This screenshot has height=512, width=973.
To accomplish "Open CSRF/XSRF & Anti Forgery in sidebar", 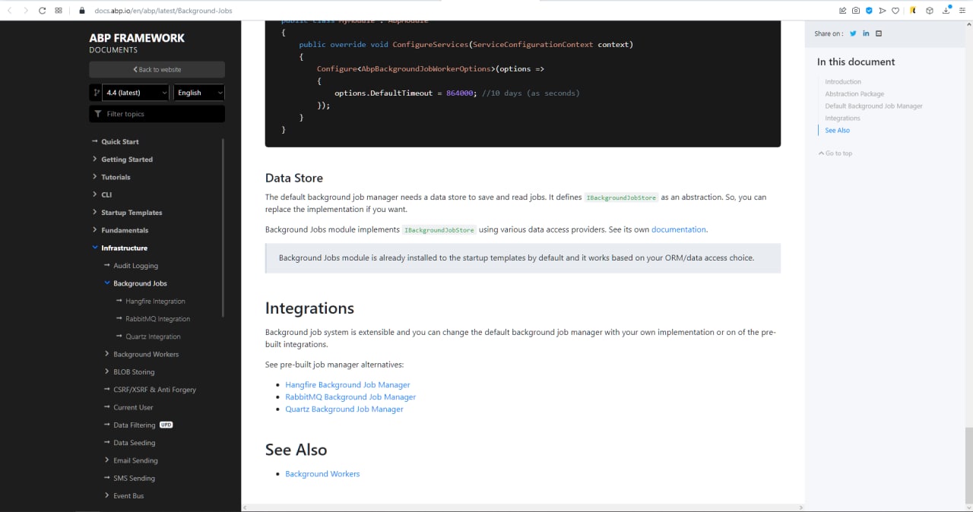I will click(x=154, y=390).
